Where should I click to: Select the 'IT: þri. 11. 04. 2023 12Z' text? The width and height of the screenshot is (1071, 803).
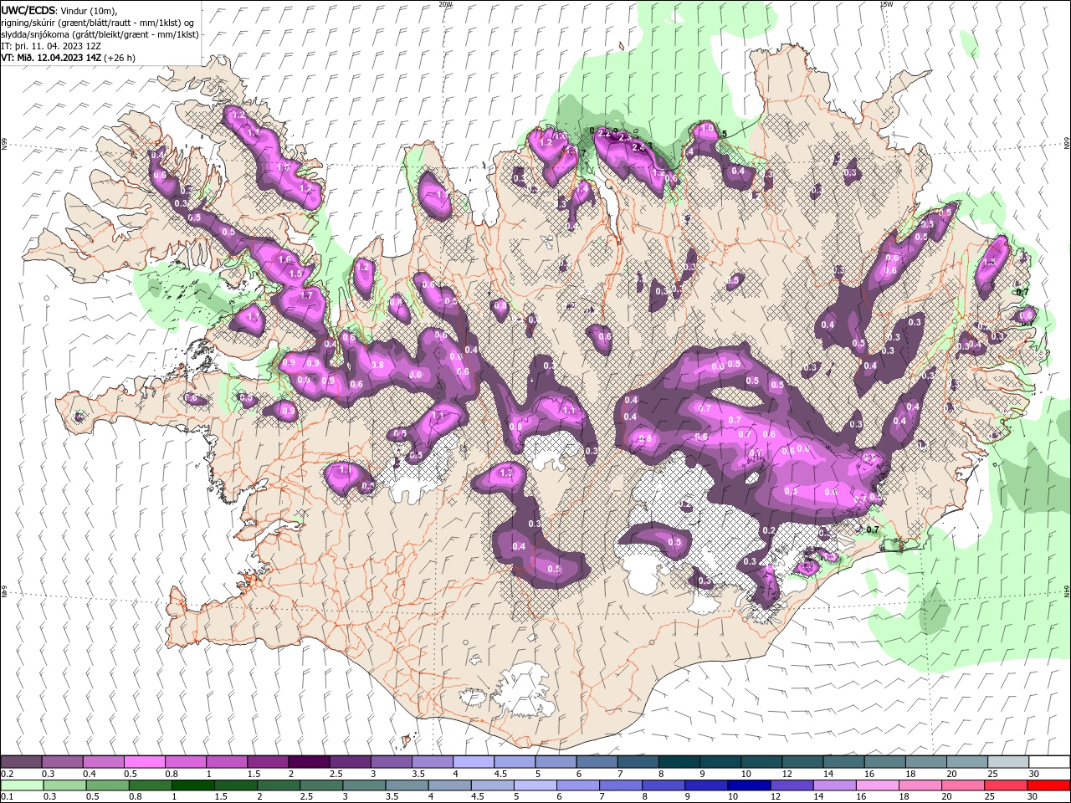(x=51, y=45)
